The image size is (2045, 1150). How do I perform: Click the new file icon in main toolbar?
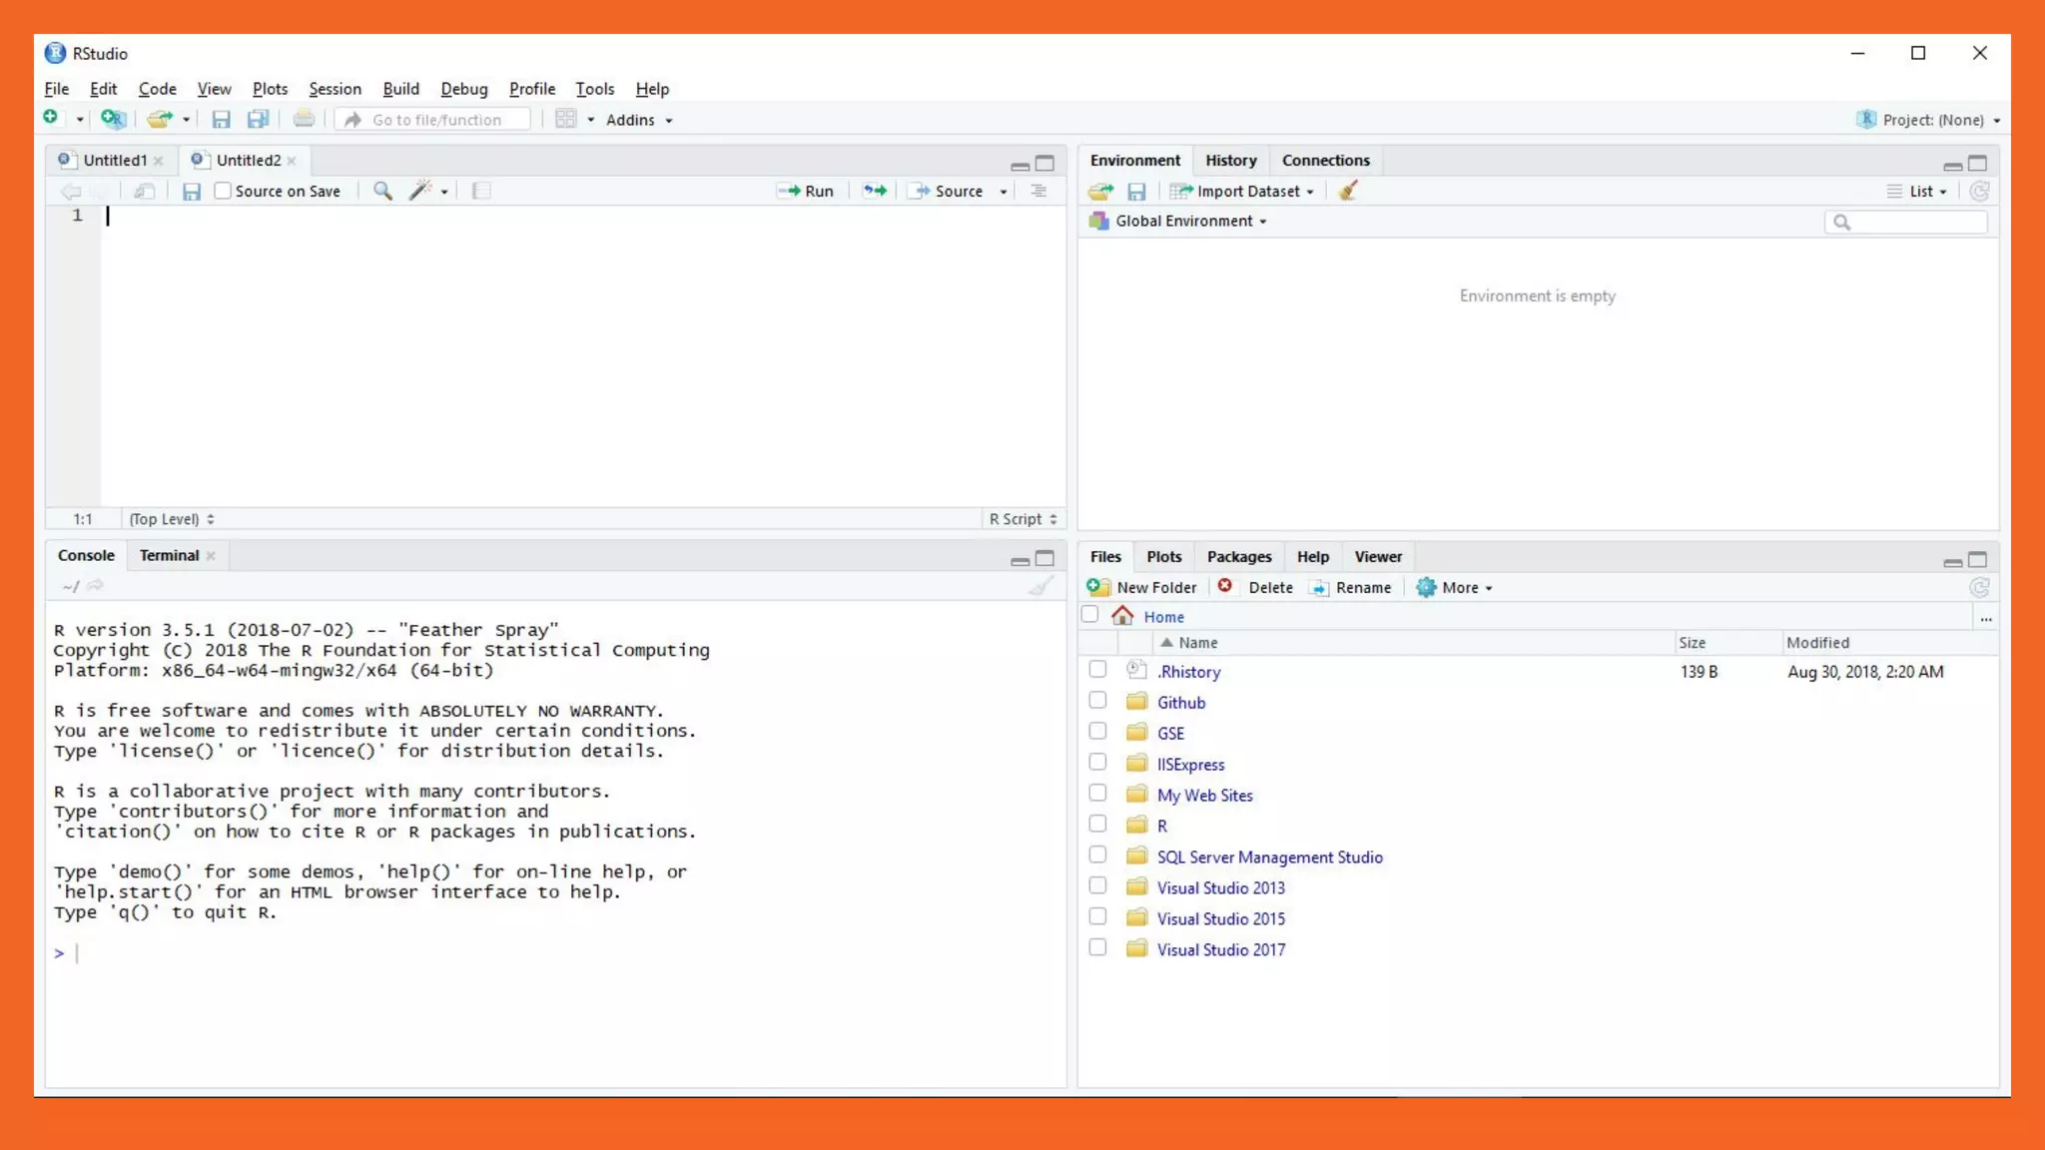click(x=51, y=119)
